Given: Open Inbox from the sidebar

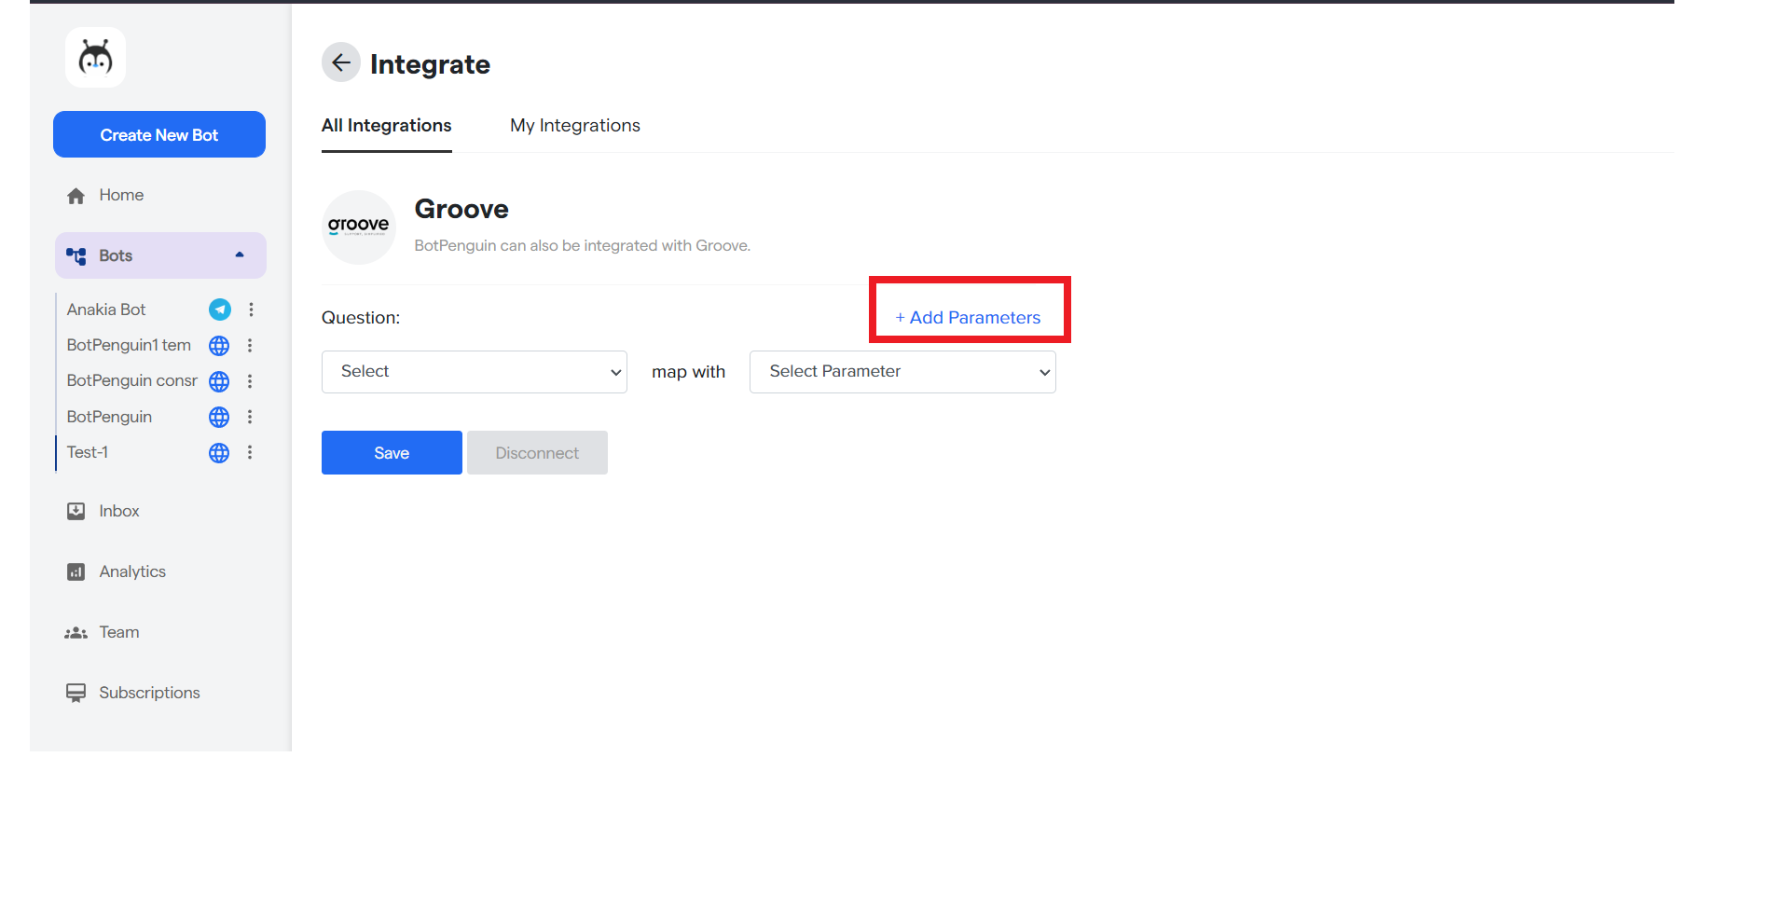Looking at the screenshot, I should point(118,511).
